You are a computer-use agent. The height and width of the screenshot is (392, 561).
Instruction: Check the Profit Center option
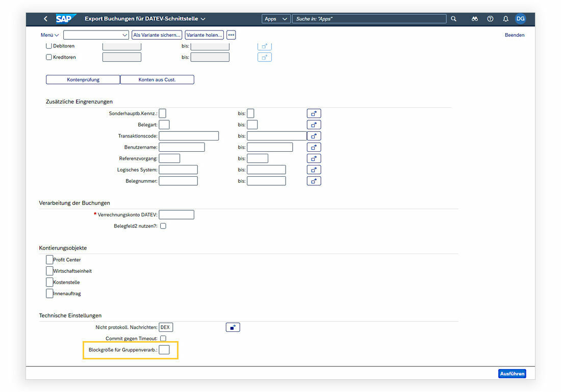point(49,259)
